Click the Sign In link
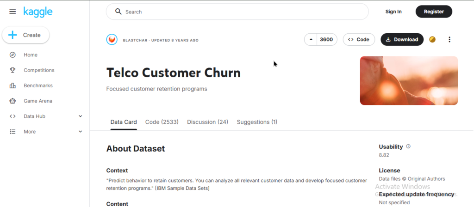 pyautogui.click(x=393, y=12)
